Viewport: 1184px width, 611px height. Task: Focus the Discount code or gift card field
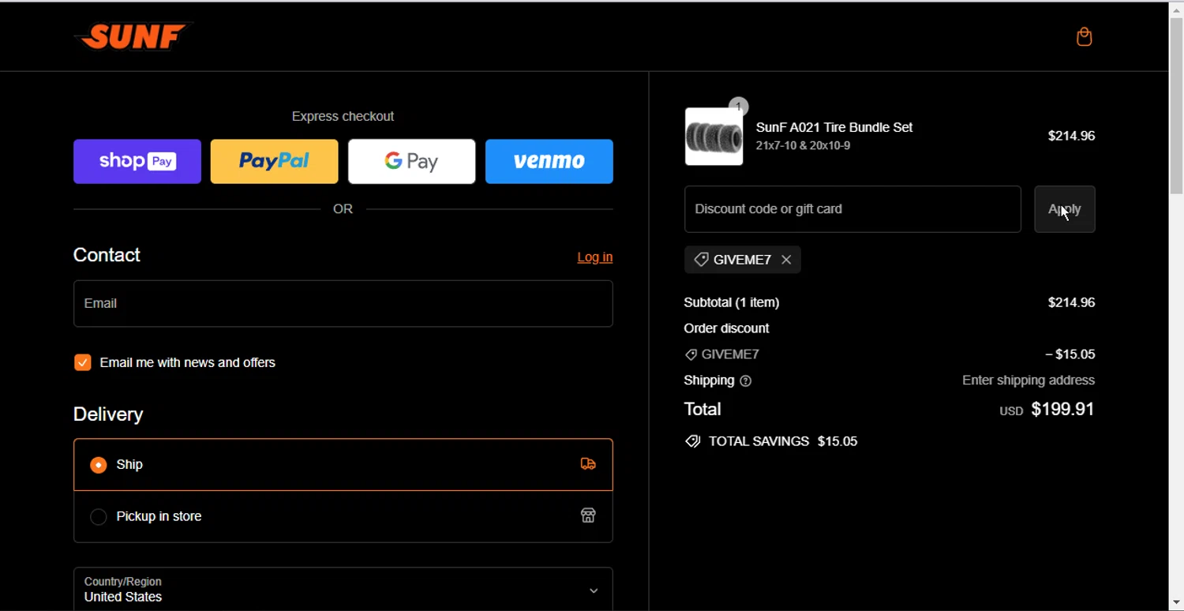point(852,209)
